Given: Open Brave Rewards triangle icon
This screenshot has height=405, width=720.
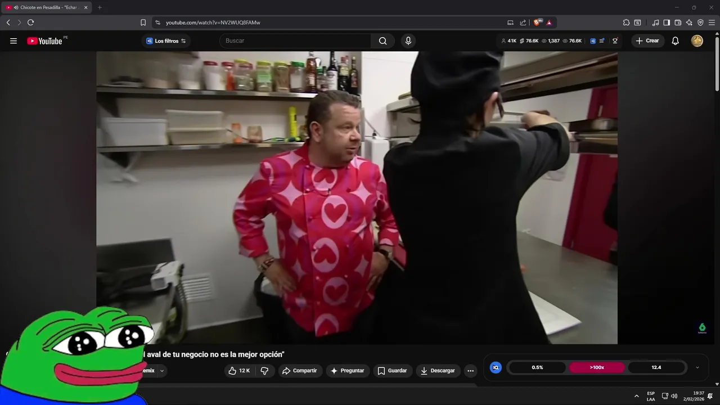Looking at the screenshot, I should (549, 22).
